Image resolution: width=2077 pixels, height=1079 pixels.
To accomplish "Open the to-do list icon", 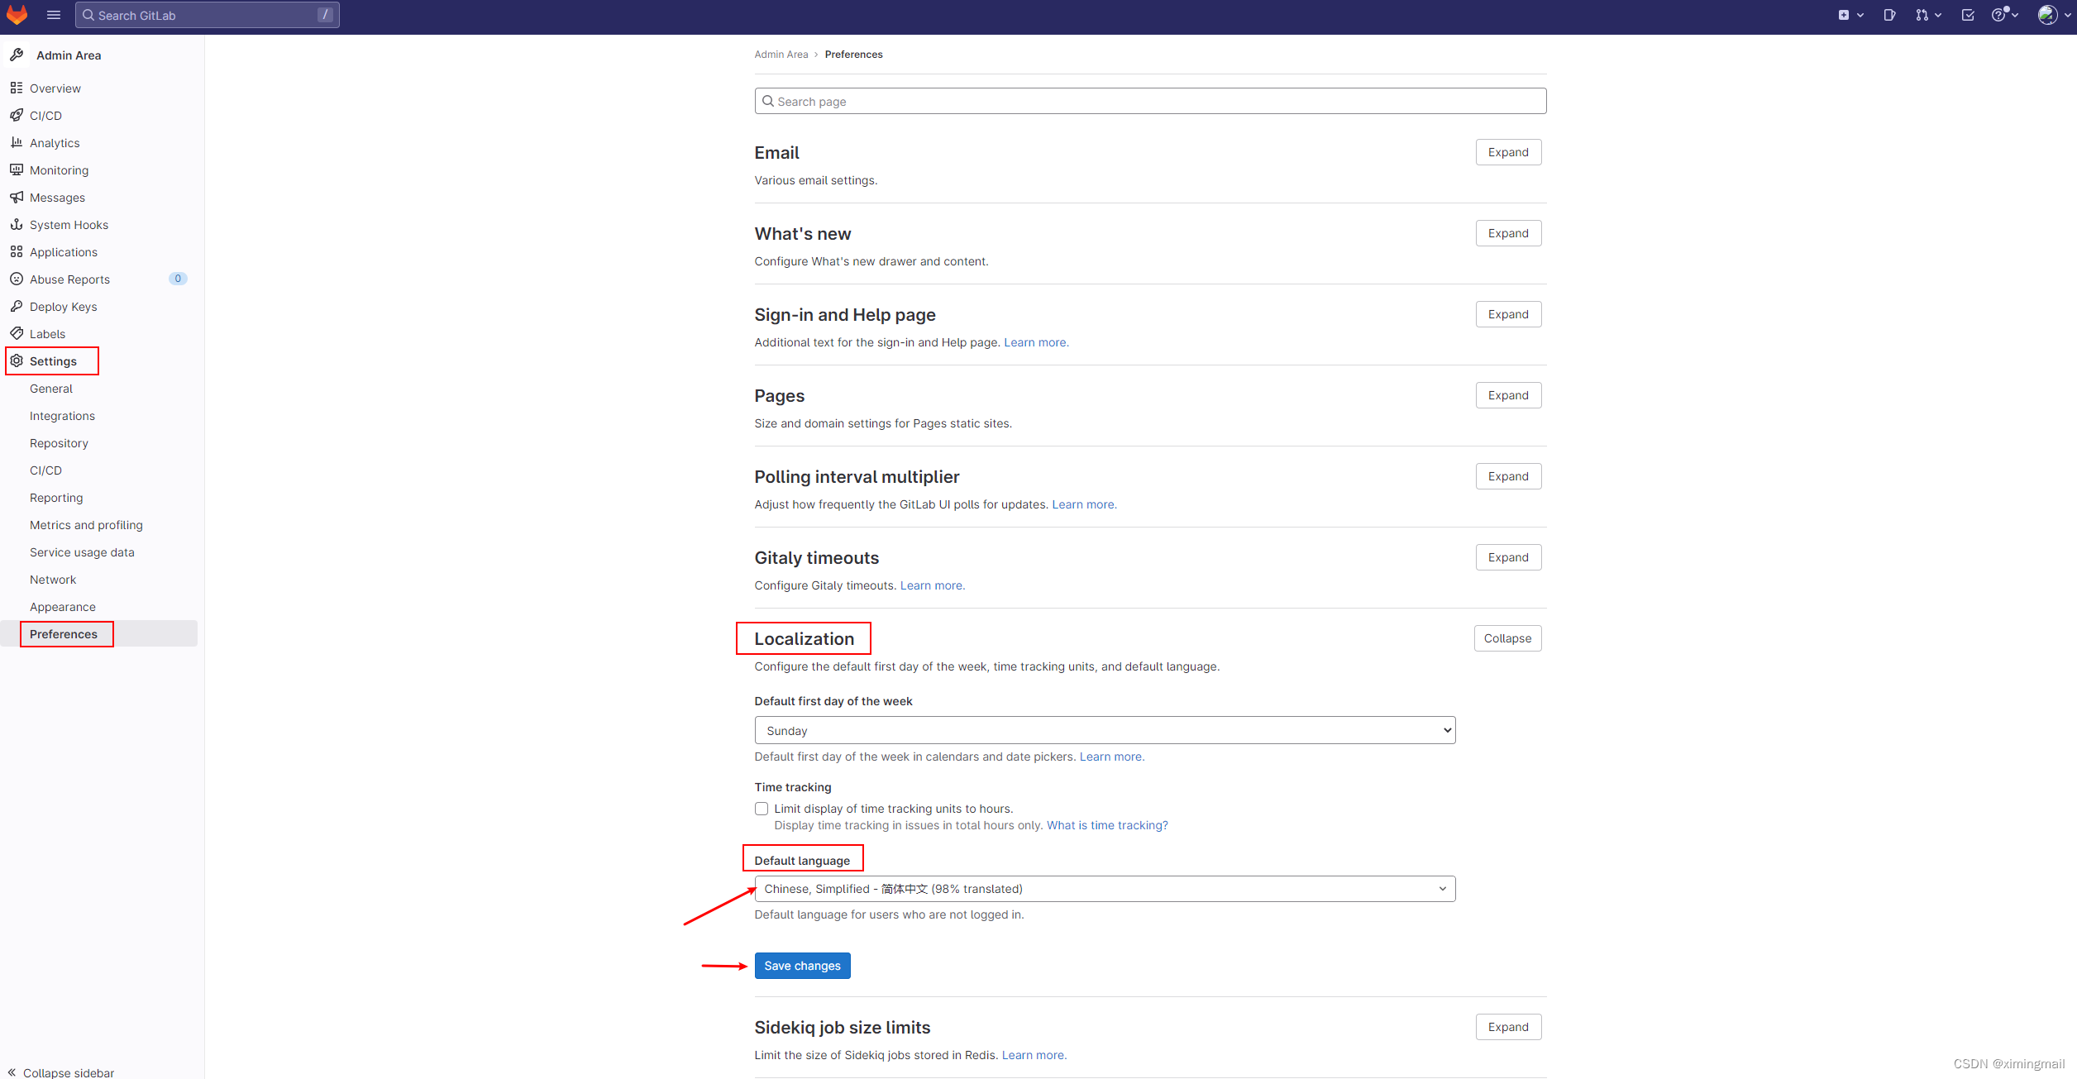I will coord(1968,15).
